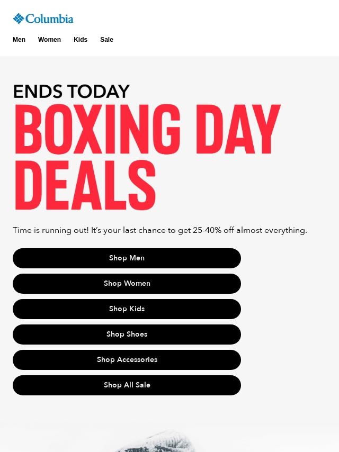Tap the Shop Kids button

coord(127,309)
